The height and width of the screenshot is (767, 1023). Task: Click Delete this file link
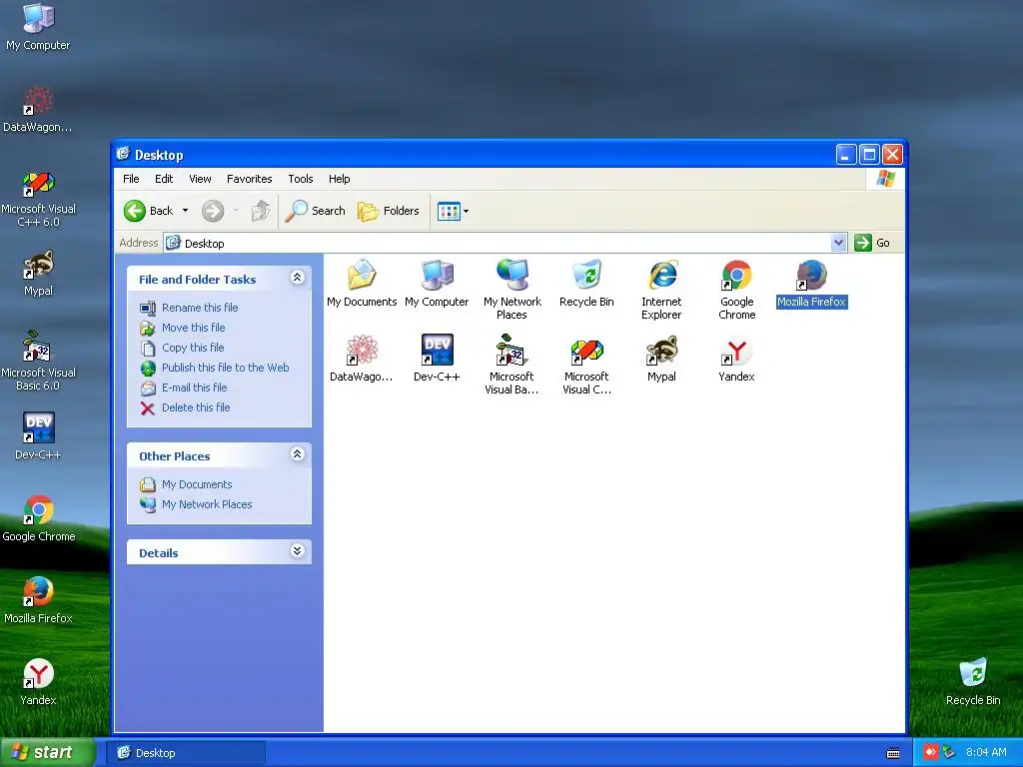(x=196, y=407)
